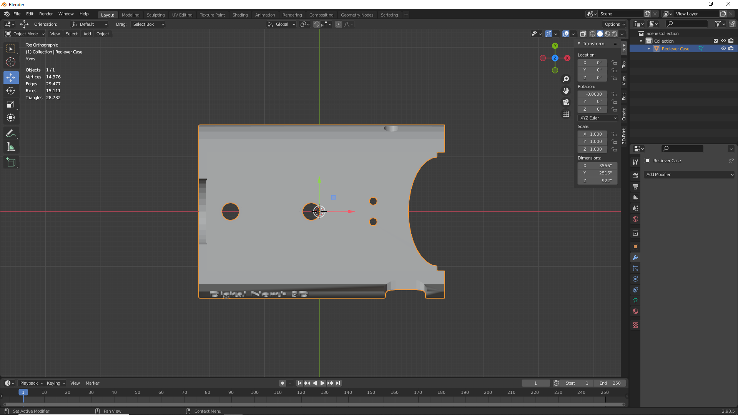Click the End frame 250 field
Image resolution: width=738 pixels, height=415 pixels.
tap(610, 383)
